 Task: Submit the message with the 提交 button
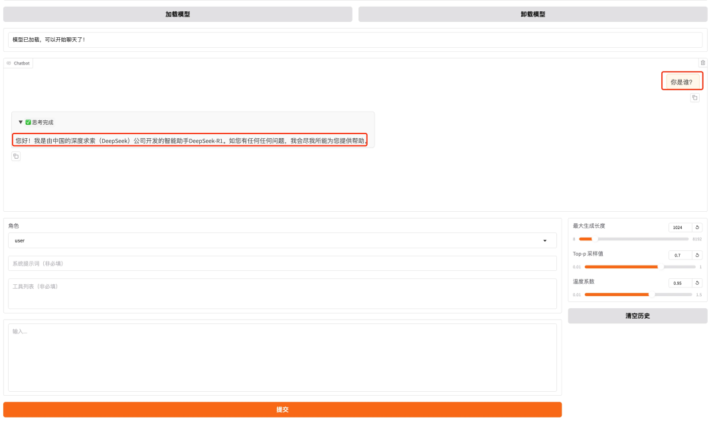282,410
